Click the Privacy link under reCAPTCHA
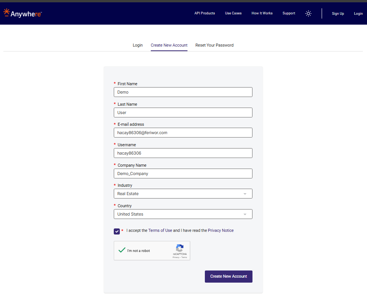367x308 pixels. [175, 257]
